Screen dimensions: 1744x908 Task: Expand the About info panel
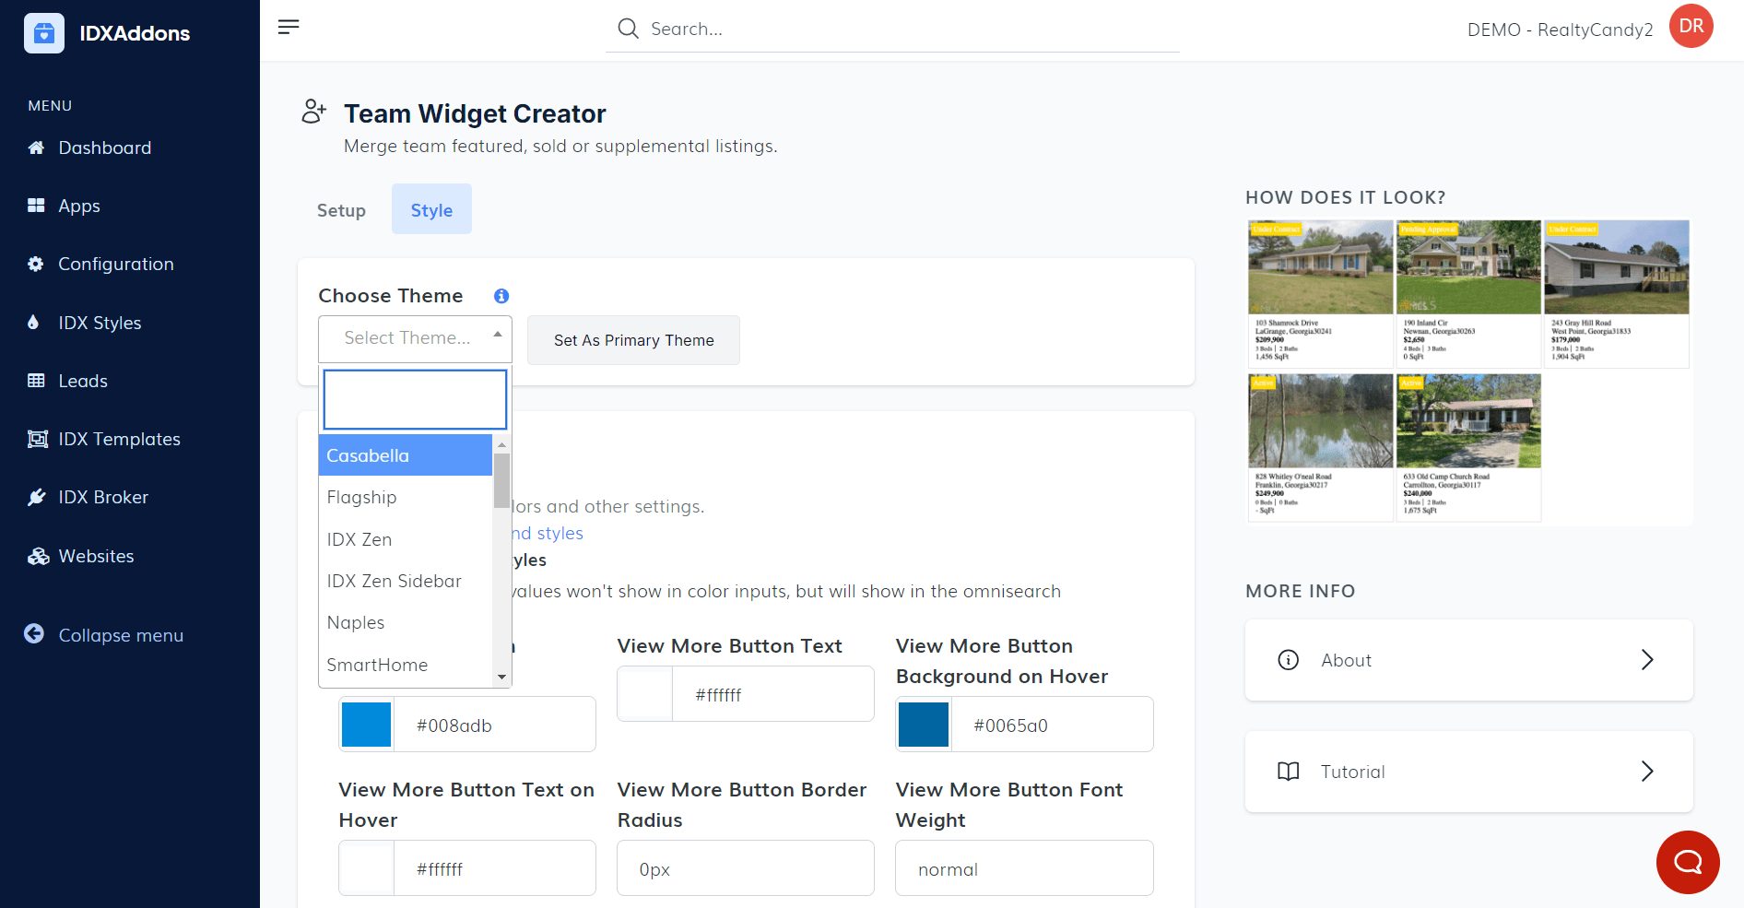click(x=1467, y=660)
